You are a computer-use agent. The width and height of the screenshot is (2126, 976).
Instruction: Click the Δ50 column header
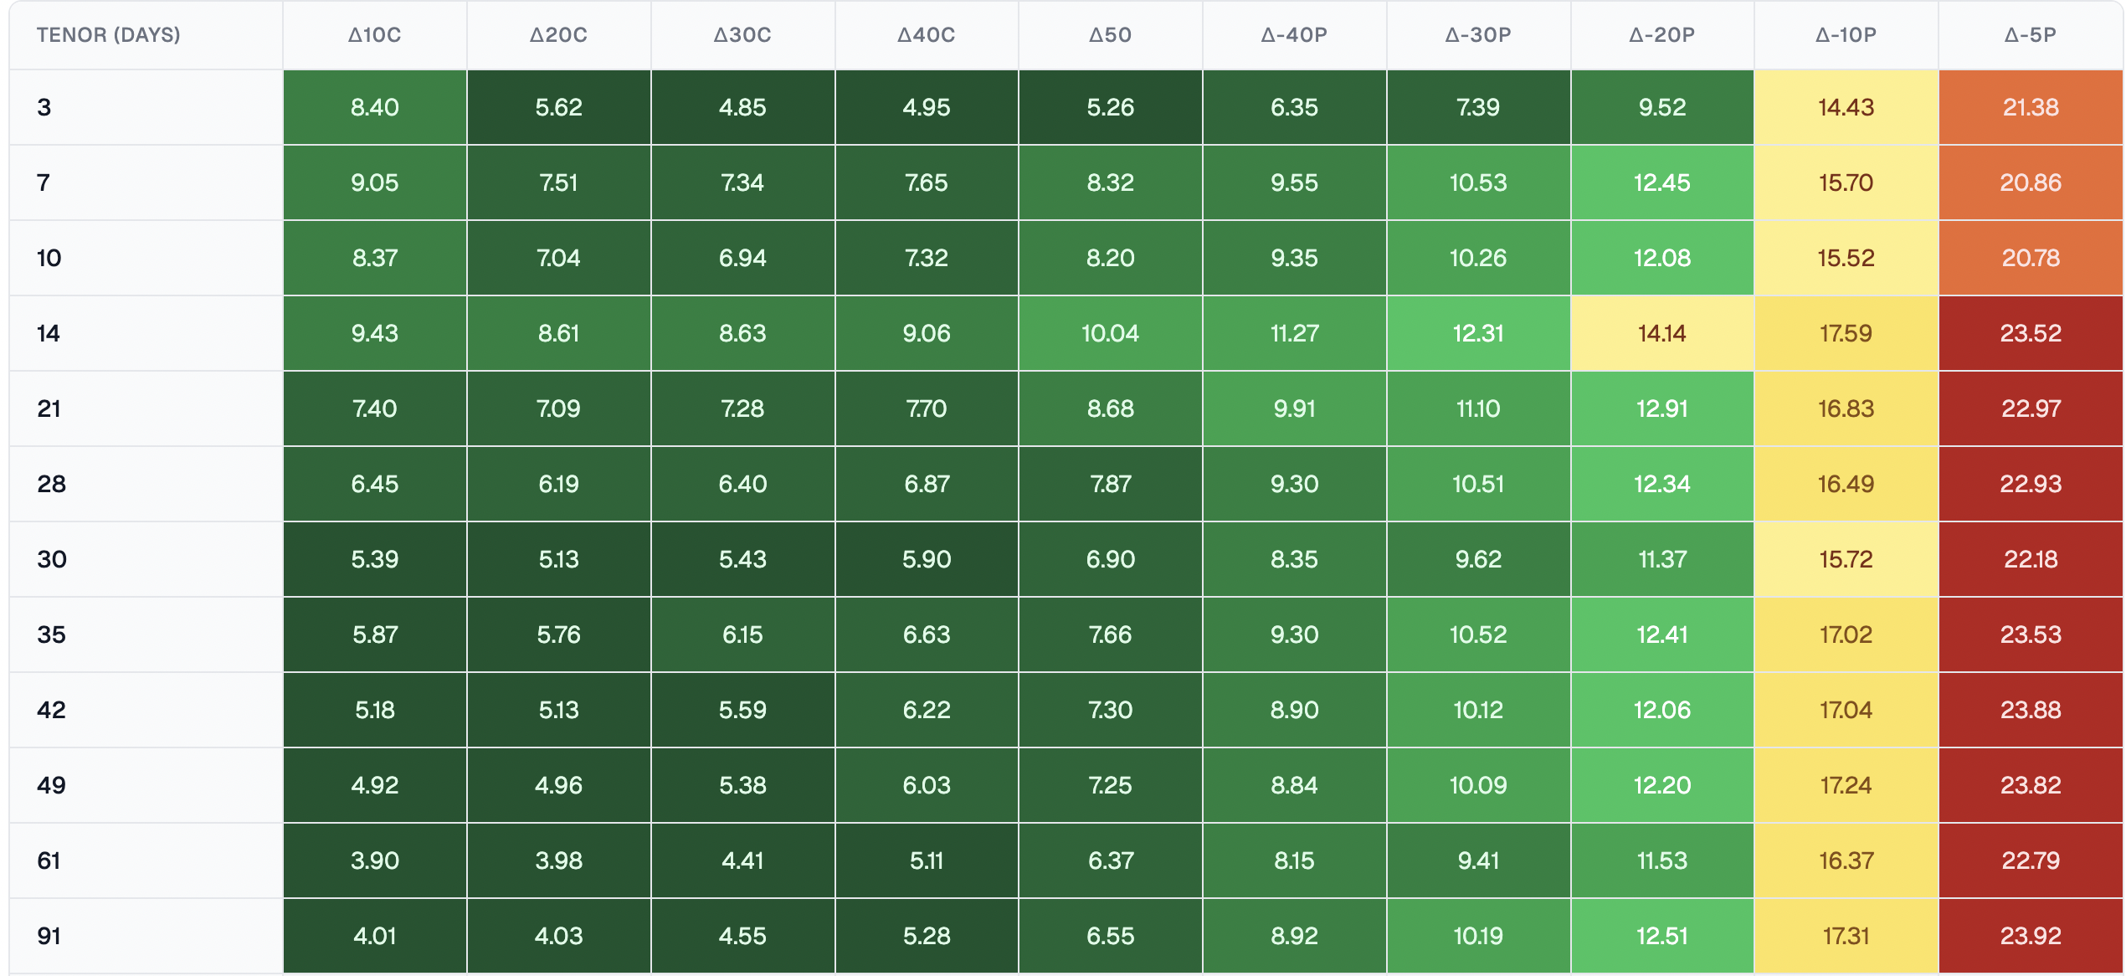click(1110, 35)
